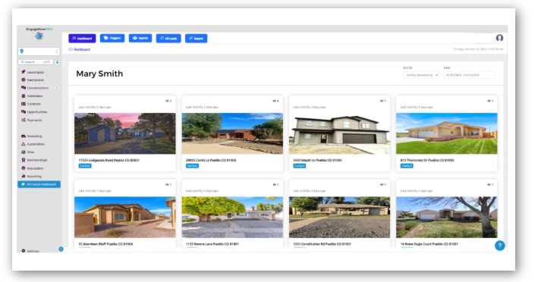535x282 pixels.
Task: Open the 813 Thorncrest Dr property photo
Action: tap(447, 133)
